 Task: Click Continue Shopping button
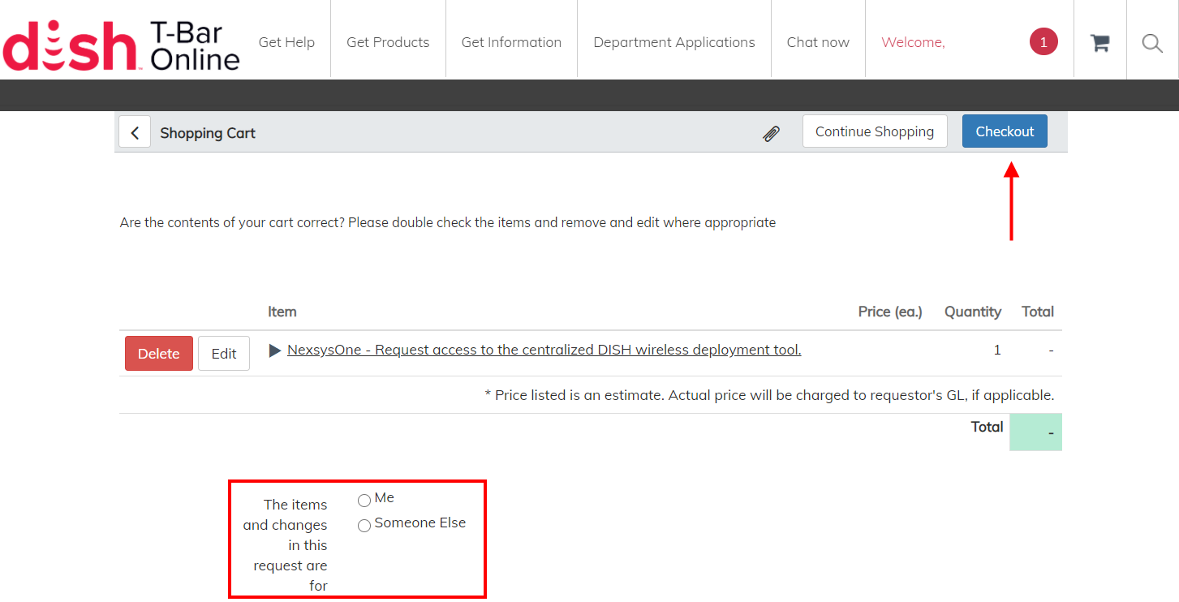click(875, 131)
